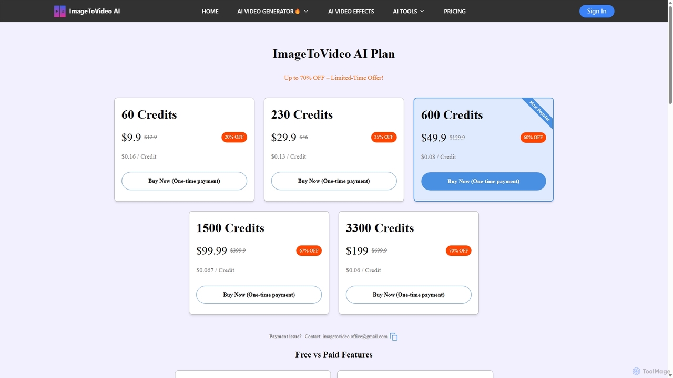Buy the 1500 Credits plan
The height and width of the screenshot is (378, 673).
tap(259, 295)
